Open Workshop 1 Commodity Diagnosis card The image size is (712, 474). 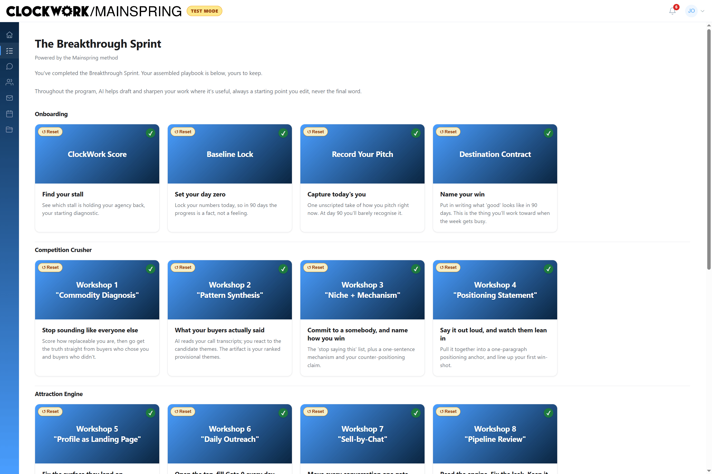click(97, 318)
